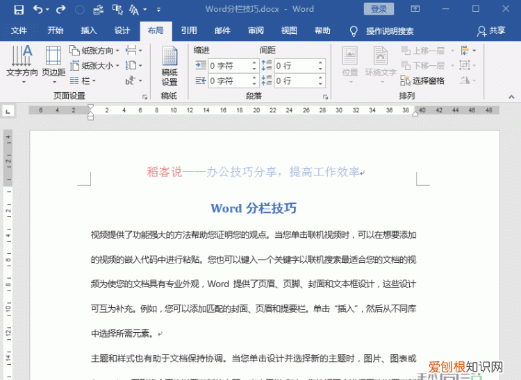
Task: Switch to the 帮助 tab
Action: pos(322,31)
